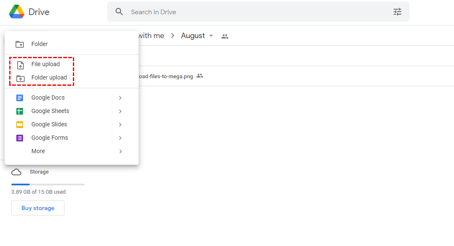Image resolution: width=454 pixels, height=246 pixels.
Task: Click the Storage cloud icon in sidebar
Action: 16,172
